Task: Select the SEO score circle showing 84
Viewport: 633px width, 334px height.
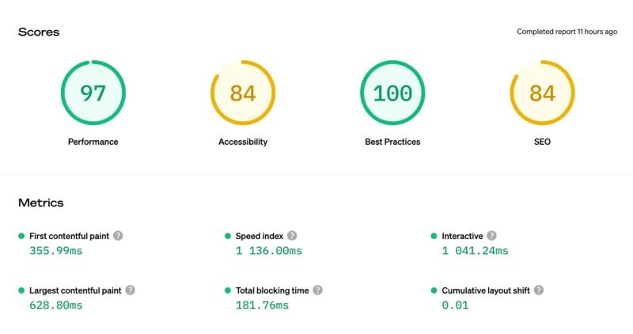Action: click(542, 93)
